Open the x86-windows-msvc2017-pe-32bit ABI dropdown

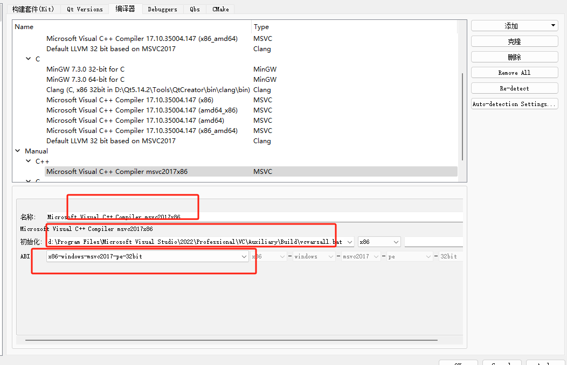pos(147,256)
